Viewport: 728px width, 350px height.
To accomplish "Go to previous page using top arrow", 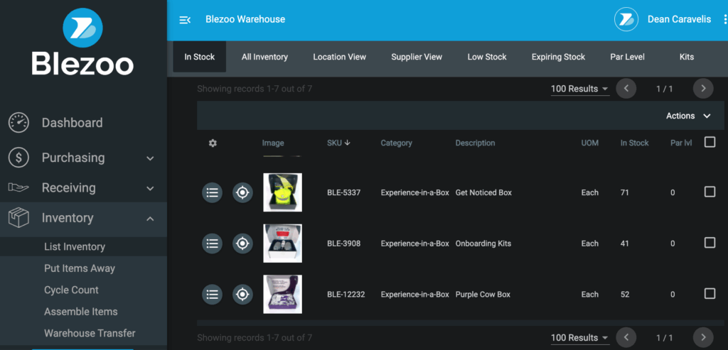I will pyautogui.click(x=626, y=89).
